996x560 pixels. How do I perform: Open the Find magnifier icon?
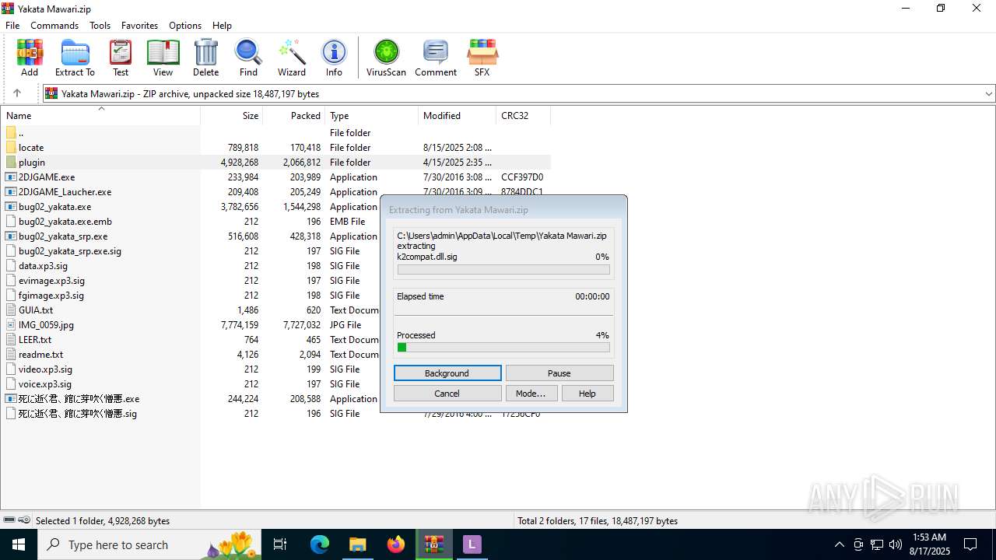(x=248, y=58)
